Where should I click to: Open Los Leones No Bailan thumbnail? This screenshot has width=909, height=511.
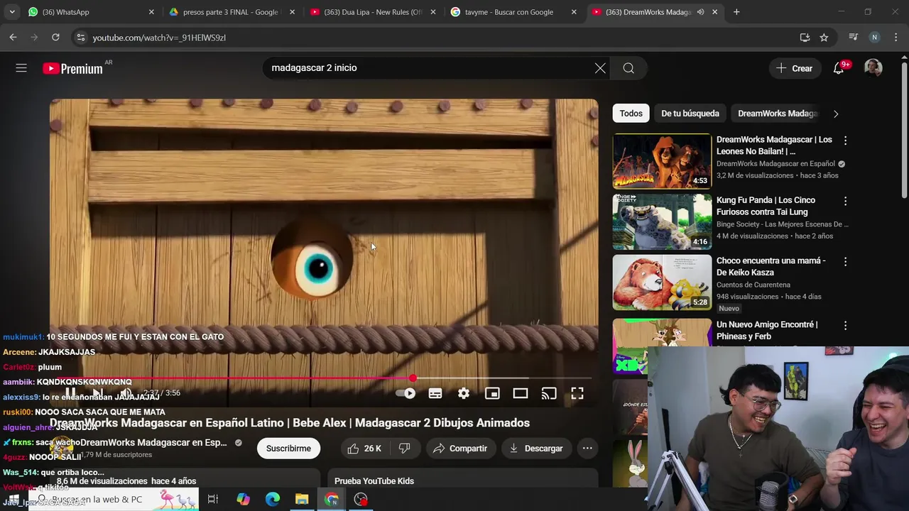tap(662, 161)
